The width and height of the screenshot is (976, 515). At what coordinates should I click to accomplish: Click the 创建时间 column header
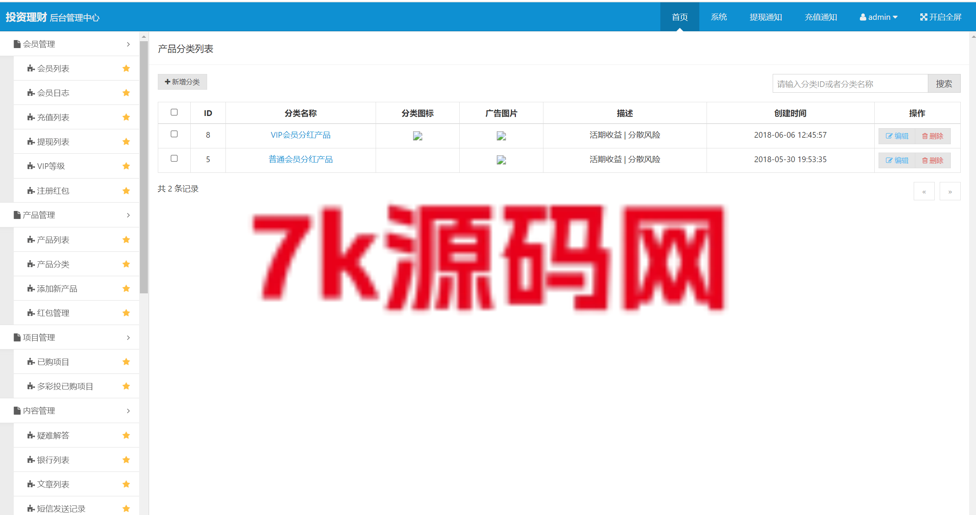coord(790,113)
